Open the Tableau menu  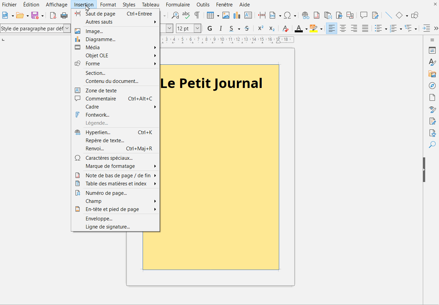click(x=151, y=5)
